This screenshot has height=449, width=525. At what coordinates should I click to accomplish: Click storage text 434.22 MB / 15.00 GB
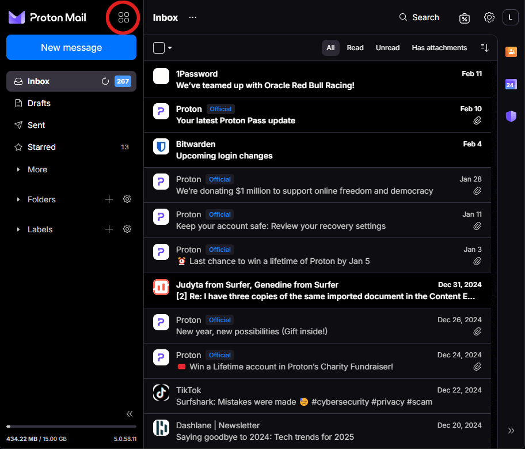coord(36,439)
